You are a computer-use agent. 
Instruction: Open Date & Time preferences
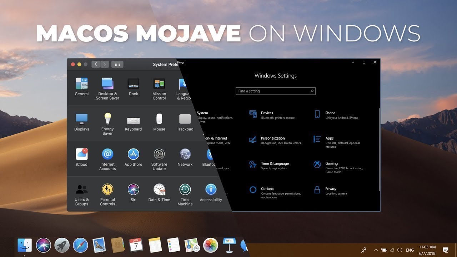(x=159, y=193)
